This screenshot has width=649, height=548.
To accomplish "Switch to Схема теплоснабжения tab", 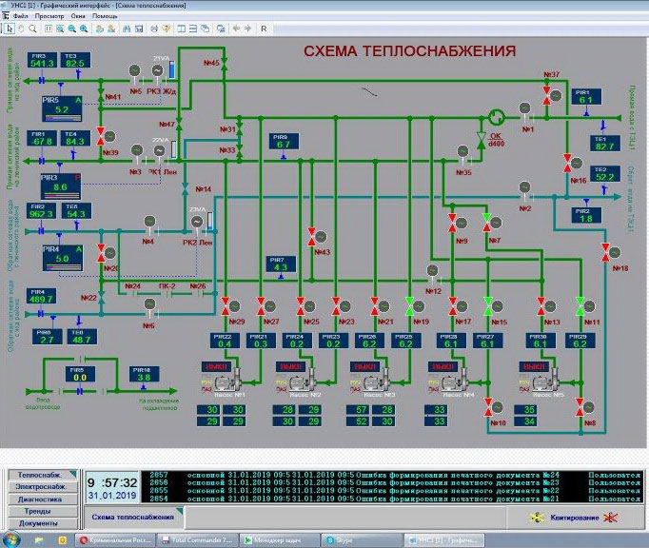I will click(x=132, y=517).
